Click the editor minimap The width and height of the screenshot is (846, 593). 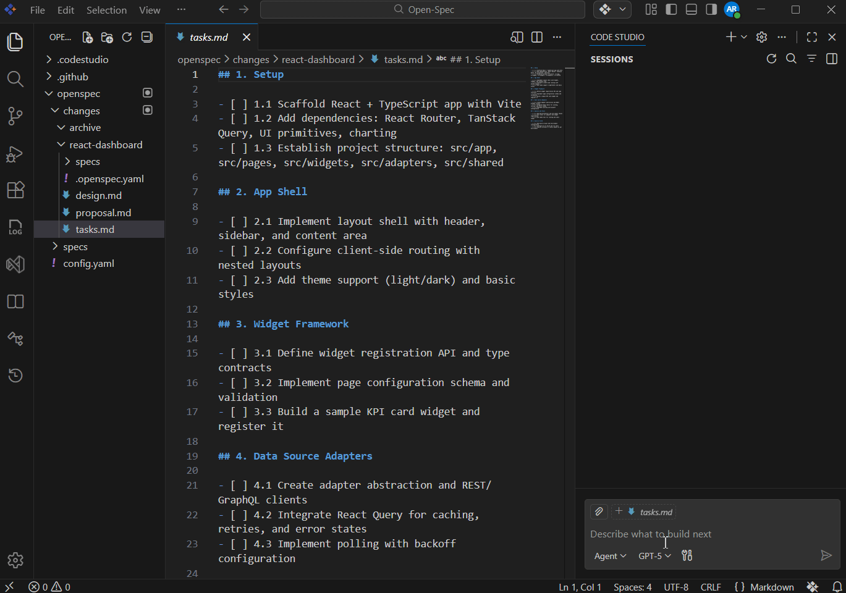(546, 99)
